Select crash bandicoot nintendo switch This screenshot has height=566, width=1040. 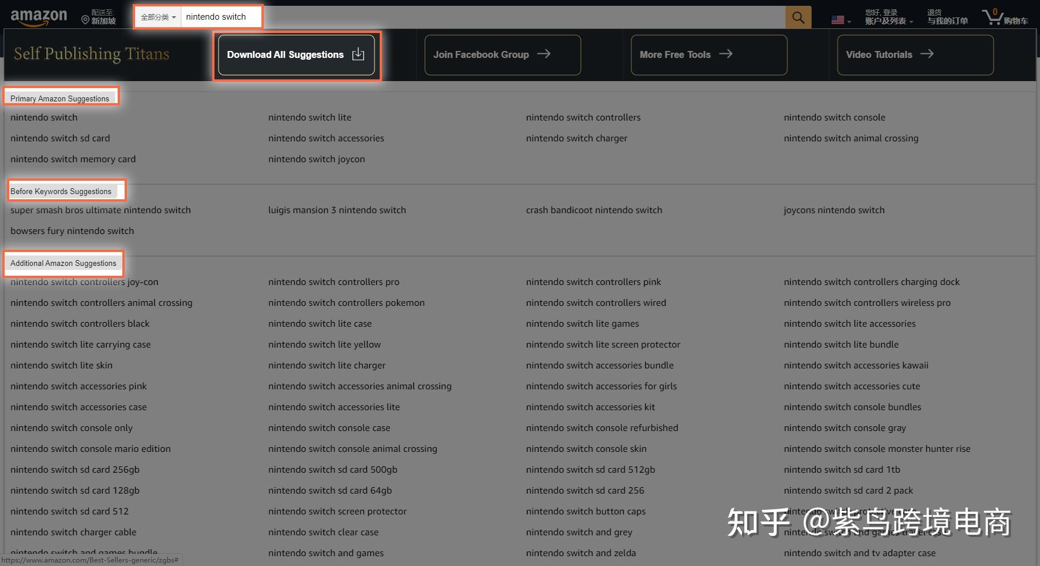coord(594,210)
